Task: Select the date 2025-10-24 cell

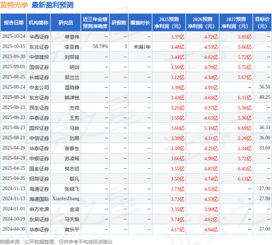Action: pyautogui.click(x=14, y=37)
